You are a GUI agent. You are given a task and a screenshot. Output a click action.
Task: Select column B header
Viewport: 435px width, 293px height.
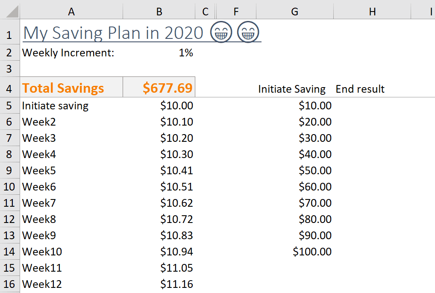(159, 12)
